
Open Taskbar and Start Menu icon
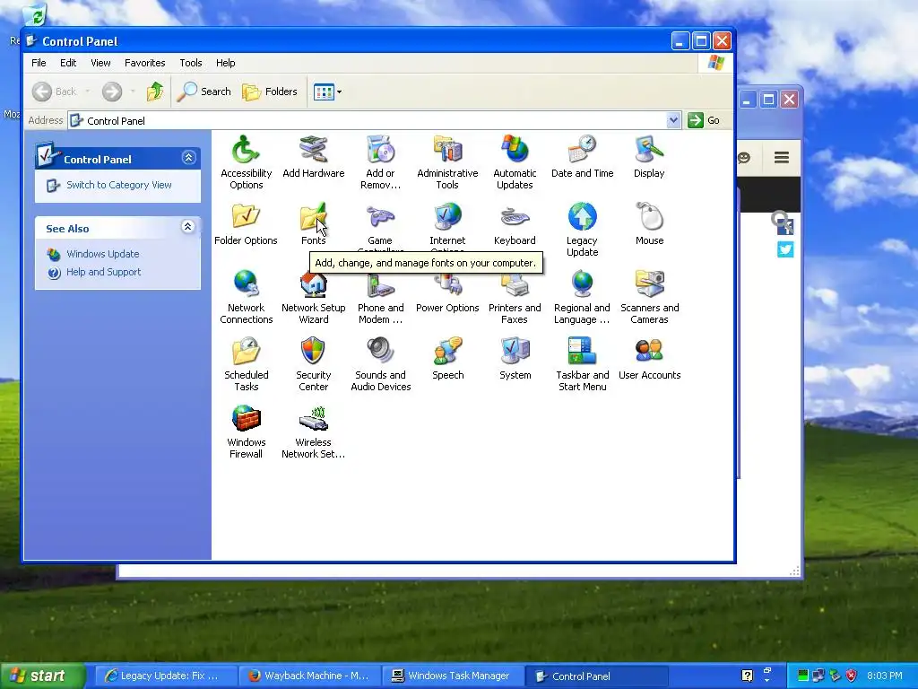click(582, 352)
